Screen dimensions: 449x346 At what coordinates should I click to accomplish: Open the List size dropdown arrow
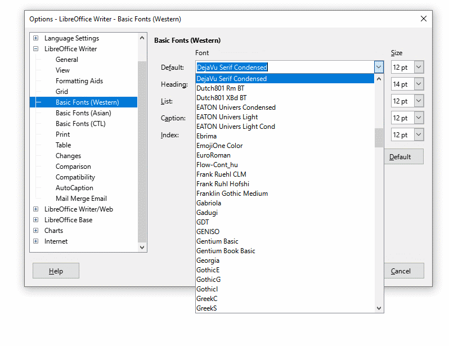[x=419, y=101]
